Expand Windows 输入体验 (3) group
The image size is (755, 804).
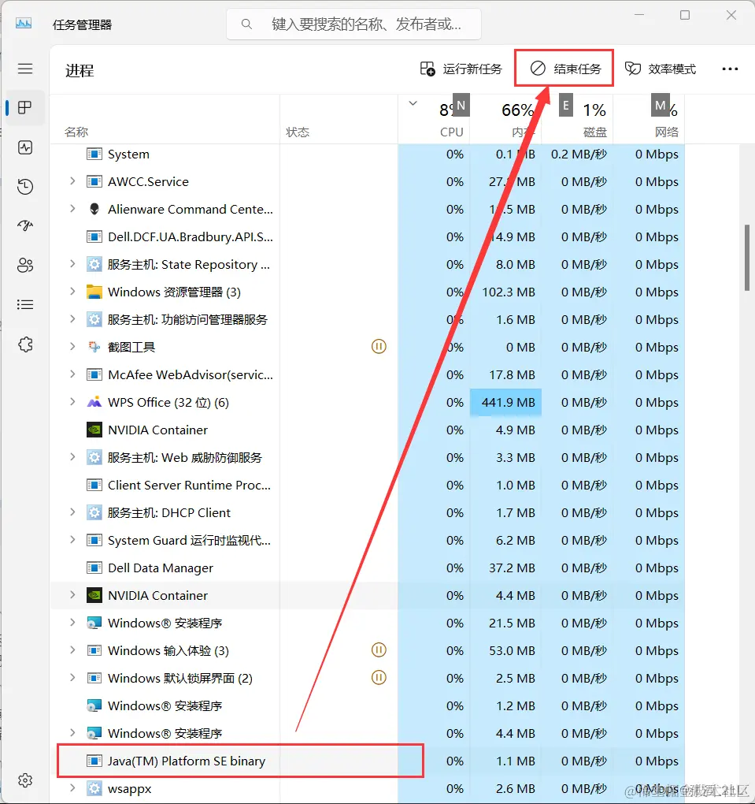pos(72,650)
